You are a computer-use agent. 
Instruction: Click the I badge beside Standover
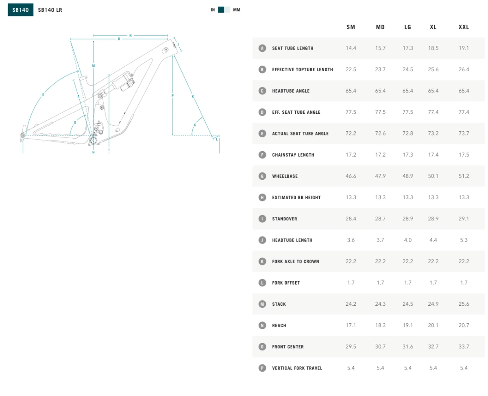[x=262, y=219]
